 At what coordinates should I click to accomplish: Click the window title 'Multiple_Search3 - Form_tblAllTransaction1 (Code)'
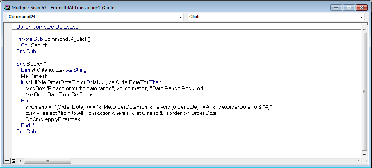point(63,8)
